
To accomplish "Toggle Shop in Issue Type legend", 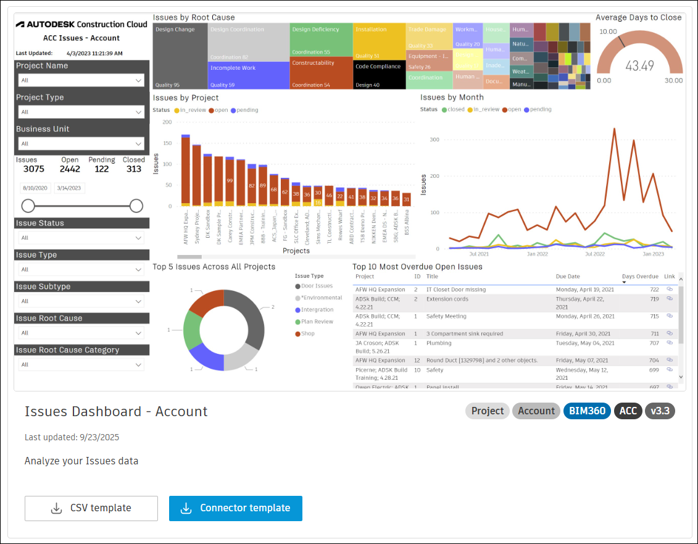I will tap(305, 333).
